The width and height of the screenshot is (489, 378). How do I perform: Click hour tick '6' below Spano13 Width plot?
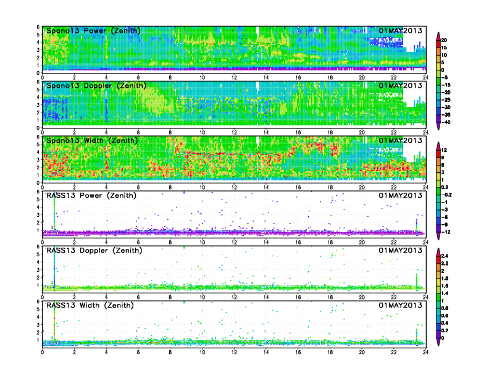(138, 187)
